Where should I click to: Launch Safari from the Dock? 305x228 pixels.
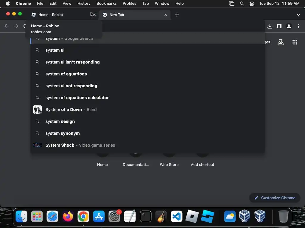(52, 216)
